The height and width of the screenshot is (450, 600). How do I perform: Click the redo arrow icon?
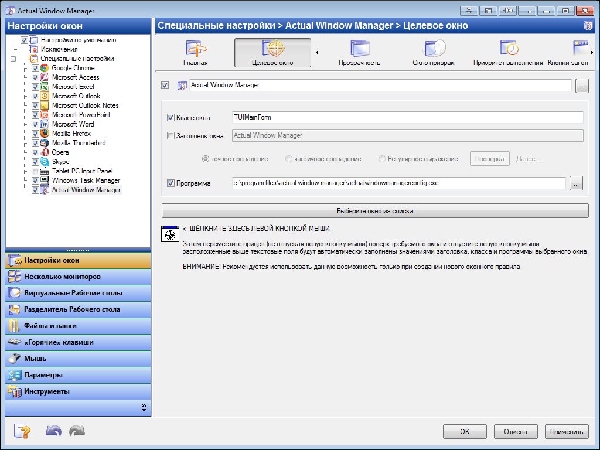[x=77, y=431]
